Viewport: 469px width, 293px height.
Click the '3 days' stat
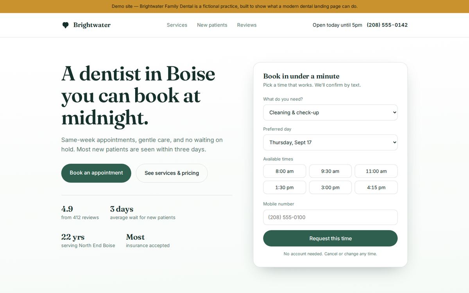(x=122, y=209)
